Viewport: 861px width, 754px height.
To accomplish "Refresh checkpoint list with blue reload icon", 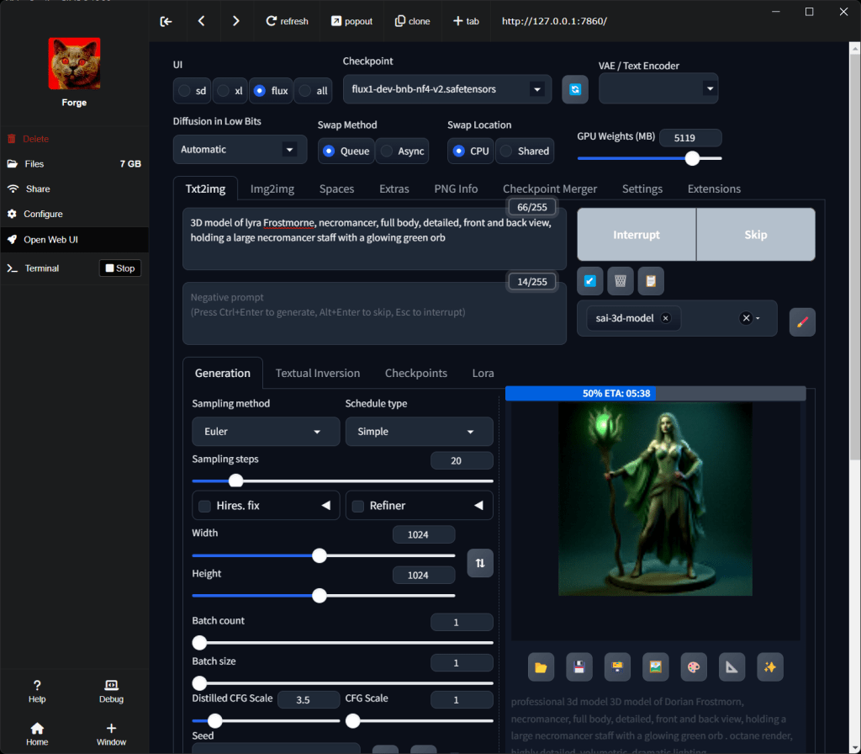I will tap(575, 89).
